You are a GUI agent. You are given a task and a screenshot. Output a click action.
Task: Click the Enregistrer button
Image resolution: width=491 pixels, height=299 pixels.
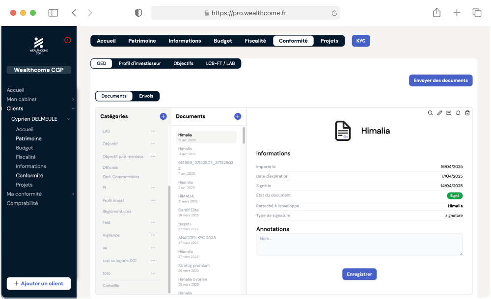click(359, 274)
